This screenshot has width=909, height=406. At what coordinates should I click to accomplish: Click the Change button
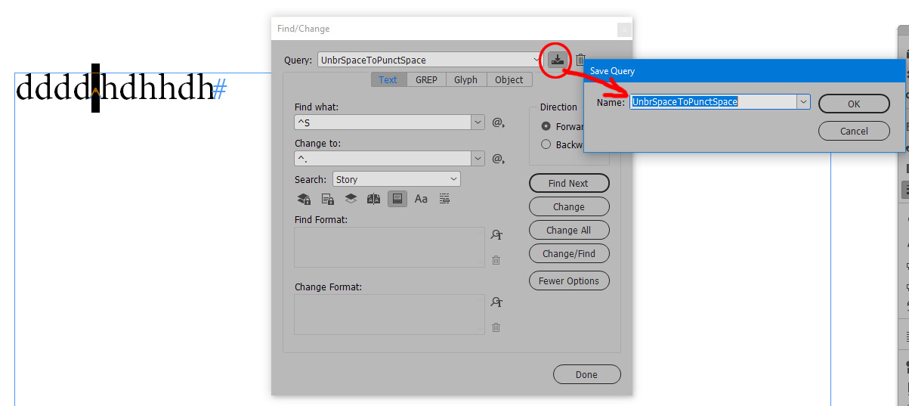pyautogui.click(x=569, y=206)
